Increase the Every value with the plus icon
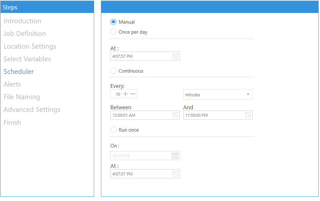320x201 pixels. click(x=126, y=94)
